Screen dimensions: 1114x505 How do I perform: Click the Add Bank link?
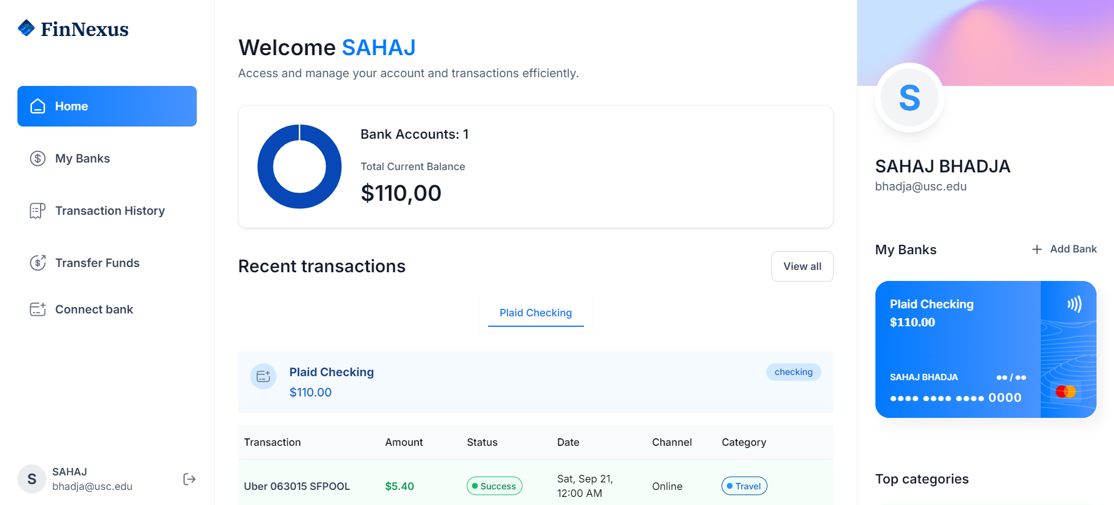(x=1073, y=249)
